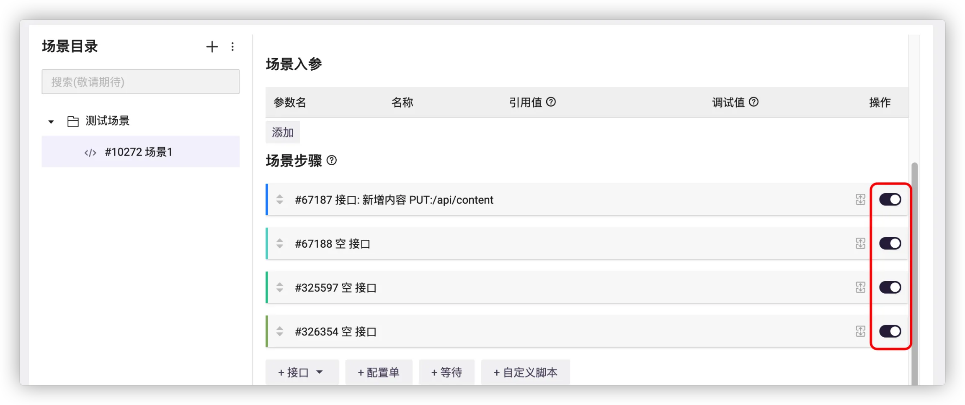The height and width of the screenshot is (405, 965).
Task: Click the 操作 column header
Action: (x=880, y=102)
